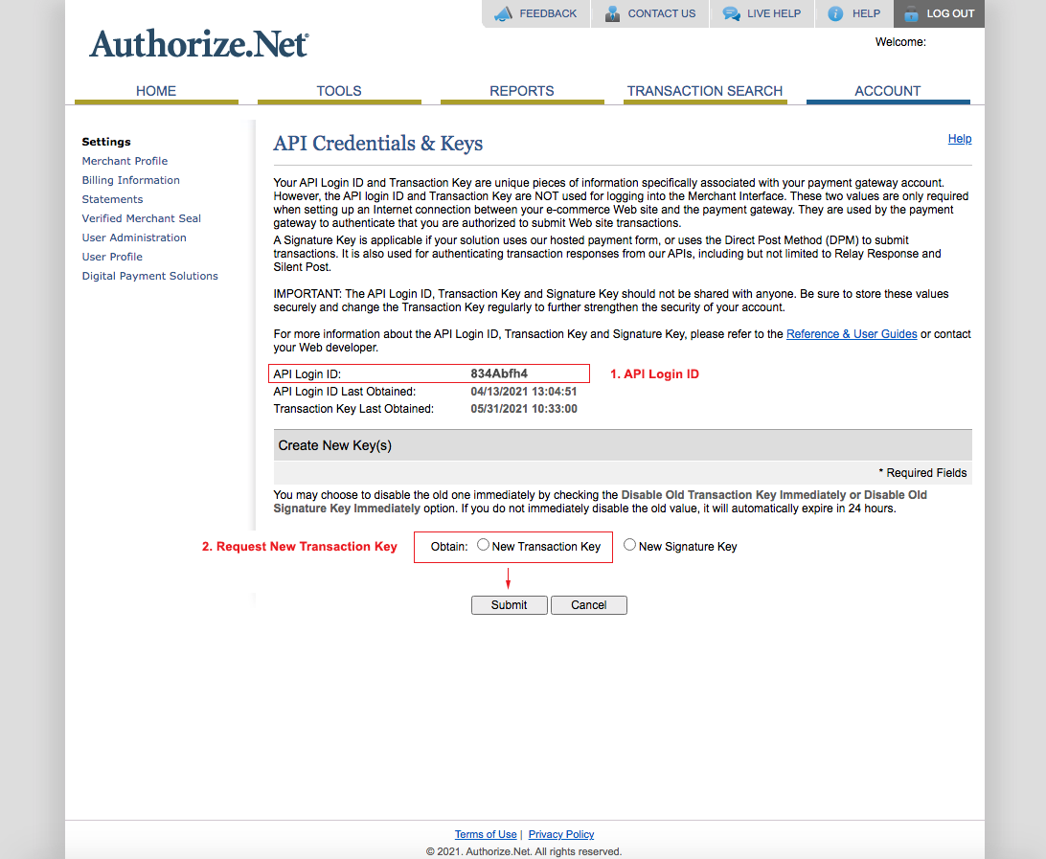The height and width of the screenshot is (859, 1046).
Task: Click the date 04/13/2021 13:04:51
Action: (524, 392)
